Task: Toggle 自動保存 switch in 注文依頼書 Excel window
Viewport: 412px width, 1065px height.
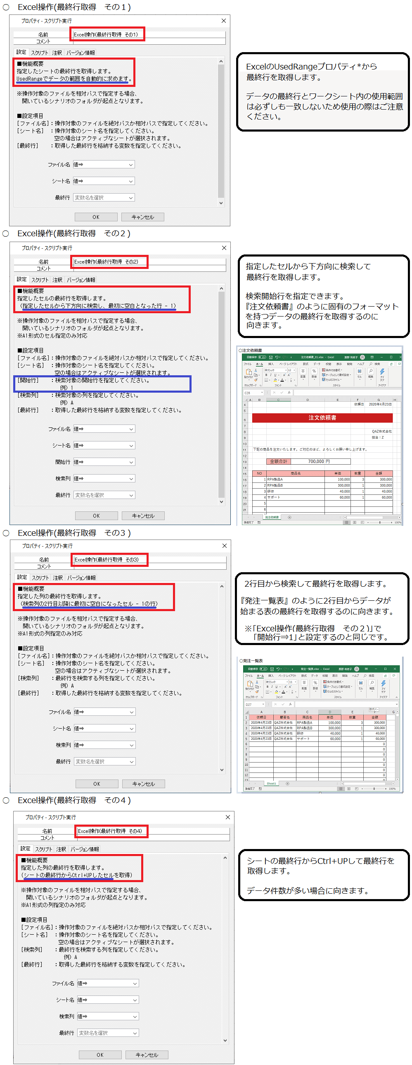Action: coord(262,357)
